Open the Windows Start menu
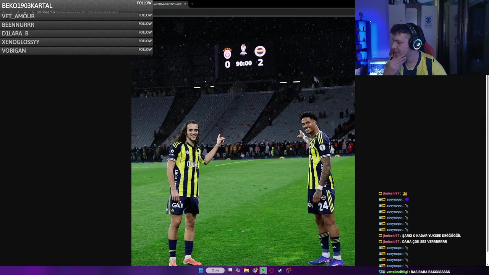Image resolution: width=489 pixels, height=275 pixels. click(201, 270)
